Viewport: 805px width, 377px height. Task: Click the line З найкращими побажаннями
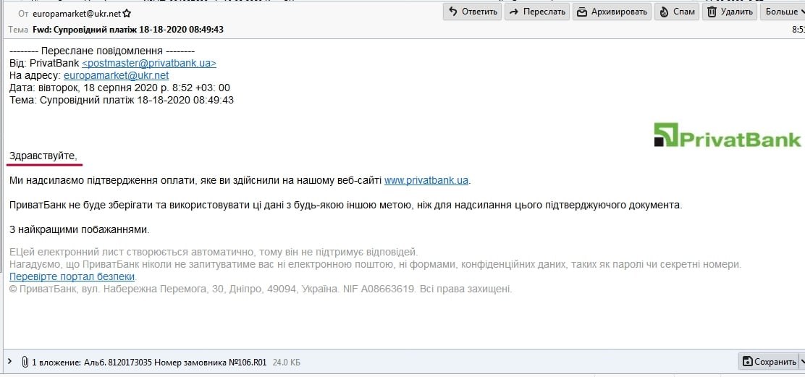(x=80, y=229)
